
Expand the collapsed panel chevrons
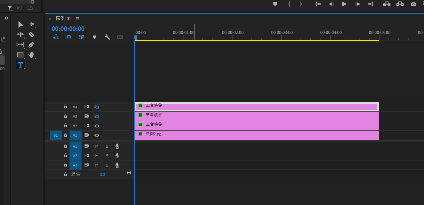click(x=6, y=18)
